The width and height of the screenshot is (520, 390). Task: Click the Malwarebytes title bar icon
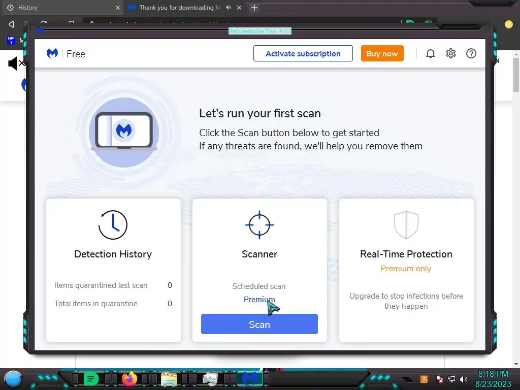tap(40, 31)
